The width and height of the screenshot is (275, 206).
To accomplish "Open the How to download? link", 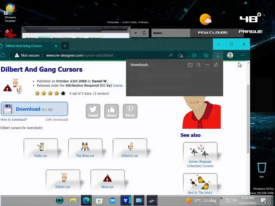I will coord(14,120).
